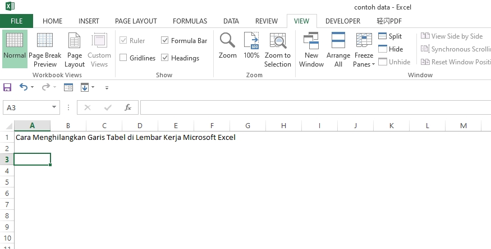Viewport: 491px width, 249px height.
Task: Select row 1 header
Action: point(7,137)
